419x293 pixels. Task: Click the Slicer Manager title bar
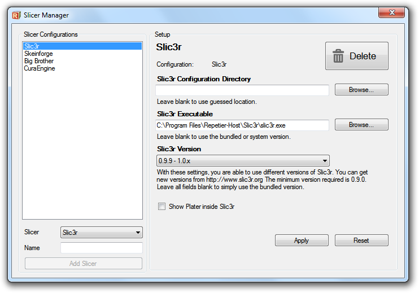pyautogui.click(x=198, y=15)
